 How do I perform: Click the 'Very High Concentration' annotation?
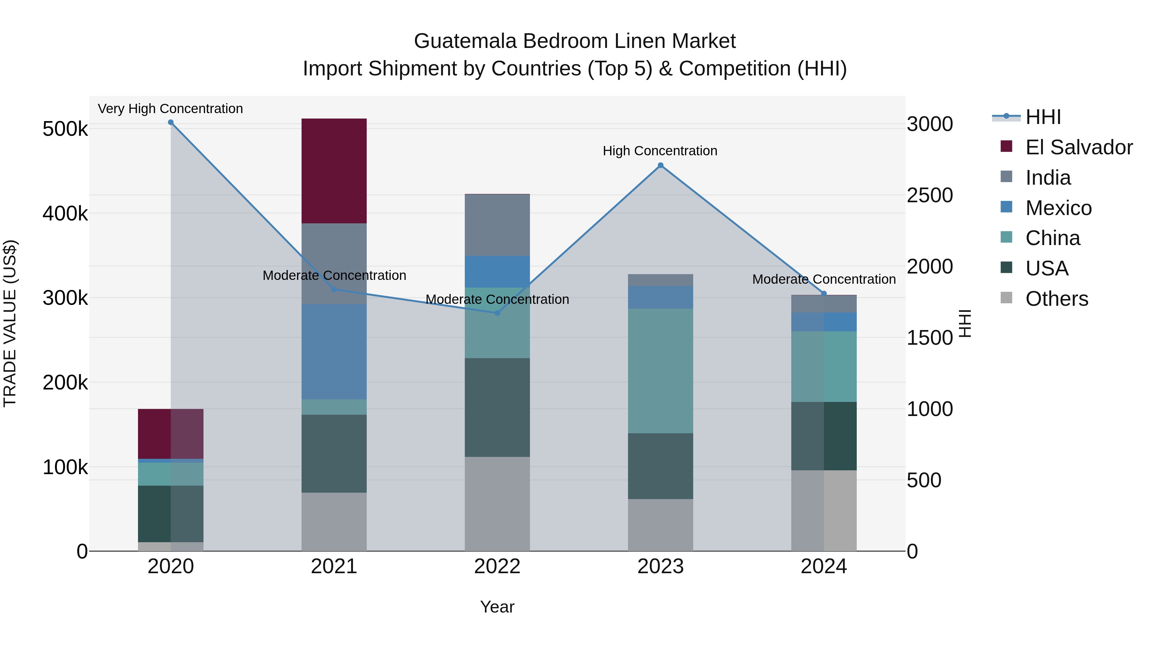tap(171, 109)
